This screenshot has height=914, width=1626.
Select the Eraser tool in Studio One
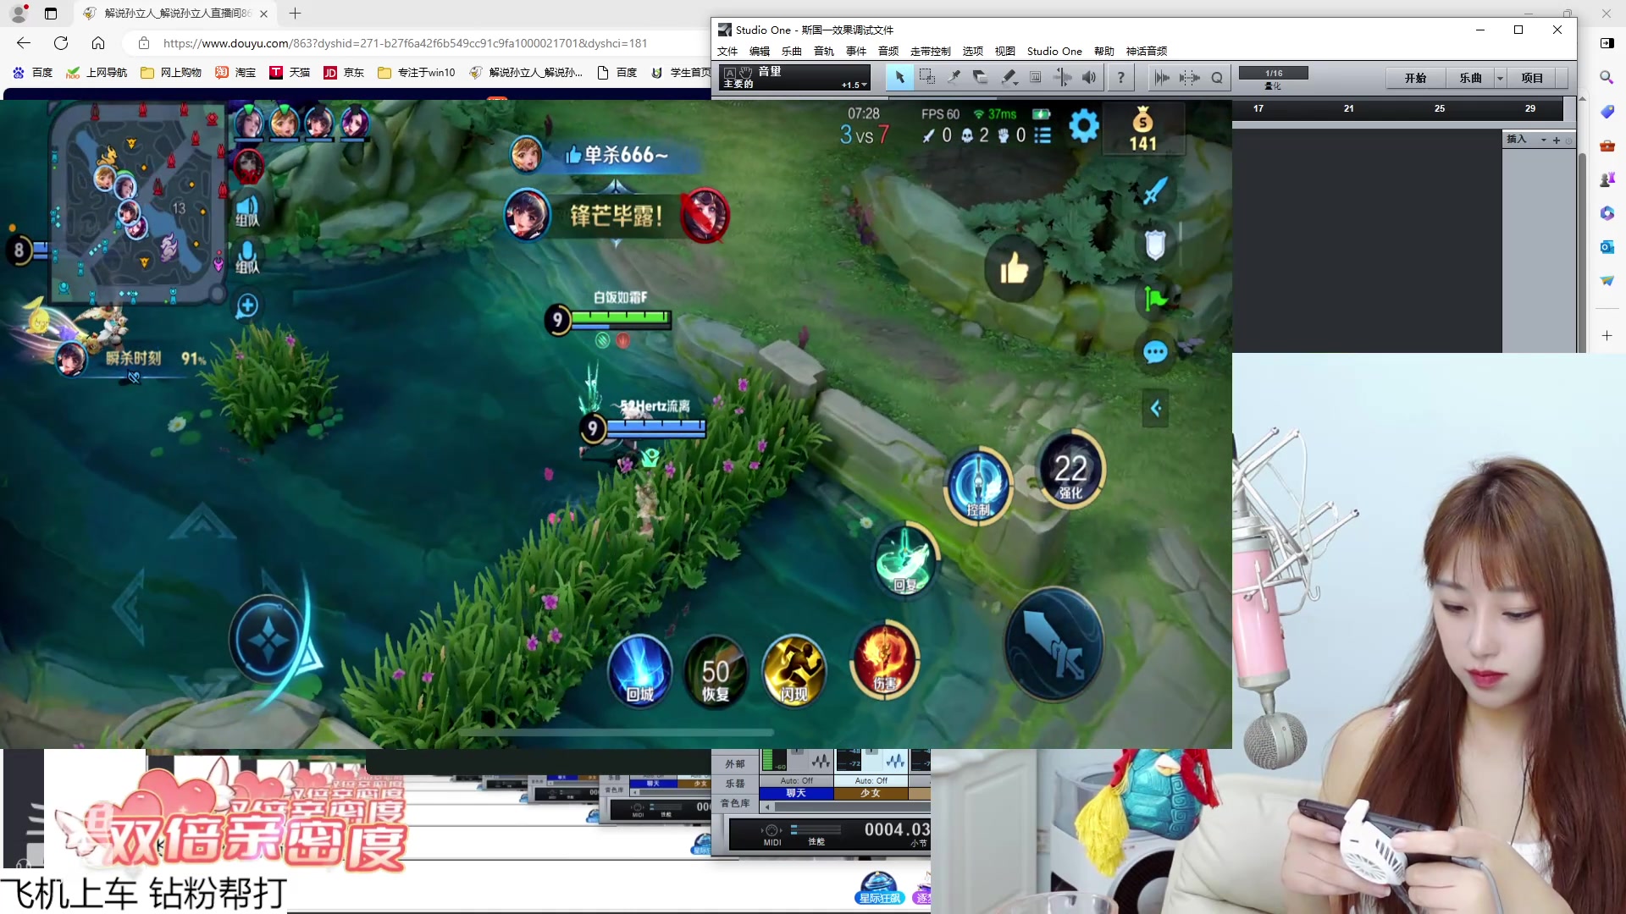pyautogui.click(x=981, y=78)
